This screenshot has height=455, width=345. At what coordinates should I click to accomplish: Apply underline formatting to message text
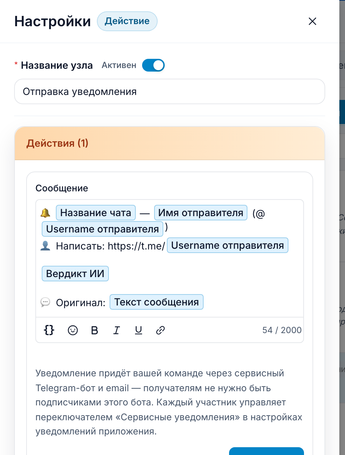[x=139, y=330]
